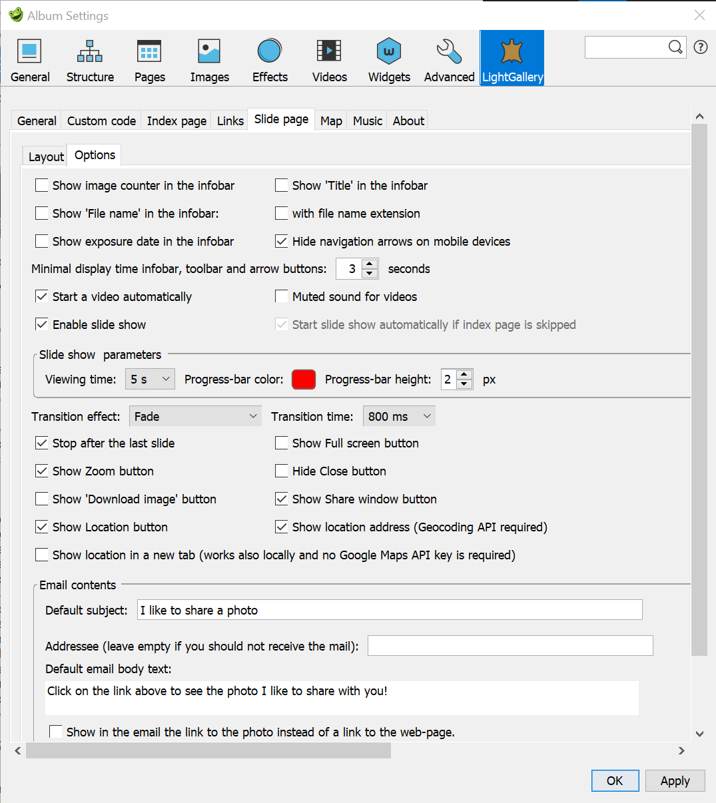Uncheck 'Show Share window button'
Screen dimensions: 716x803
[282, 499]
